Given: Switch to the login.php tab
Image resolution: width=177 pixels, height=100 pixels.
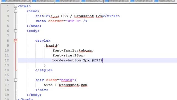Looking at the screenshot, I should tap(165, 1).
